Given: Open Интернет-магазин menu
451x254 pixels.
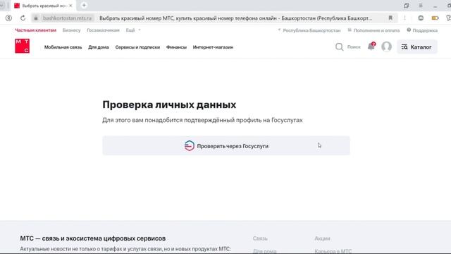Looking at the screenshot, I should pos(213,47).
